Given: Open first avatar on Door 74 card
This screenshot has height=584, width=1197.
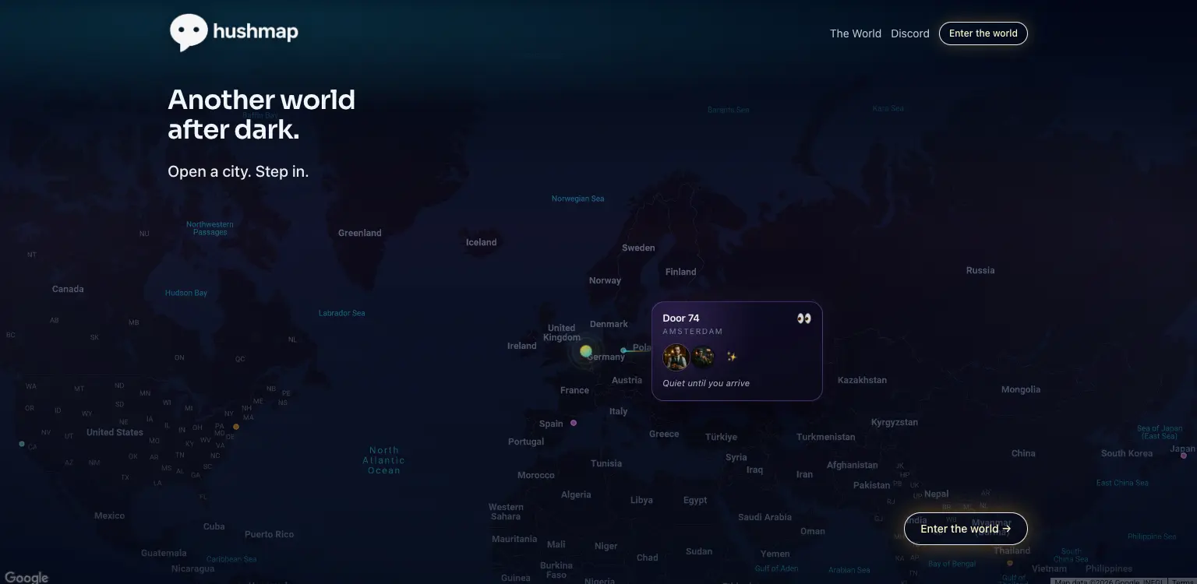Looking at the screenshot, I should coord(676,357).
